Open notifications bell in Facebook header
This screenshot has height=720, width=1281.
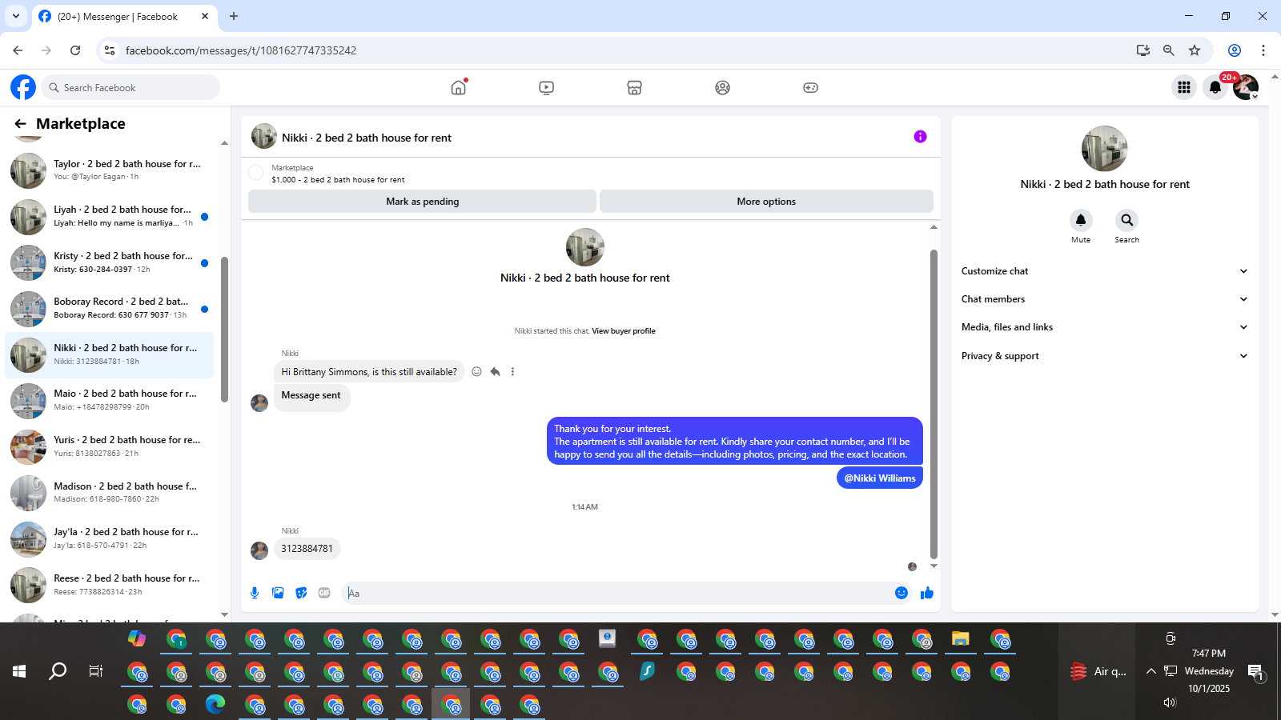[1215, 87]
